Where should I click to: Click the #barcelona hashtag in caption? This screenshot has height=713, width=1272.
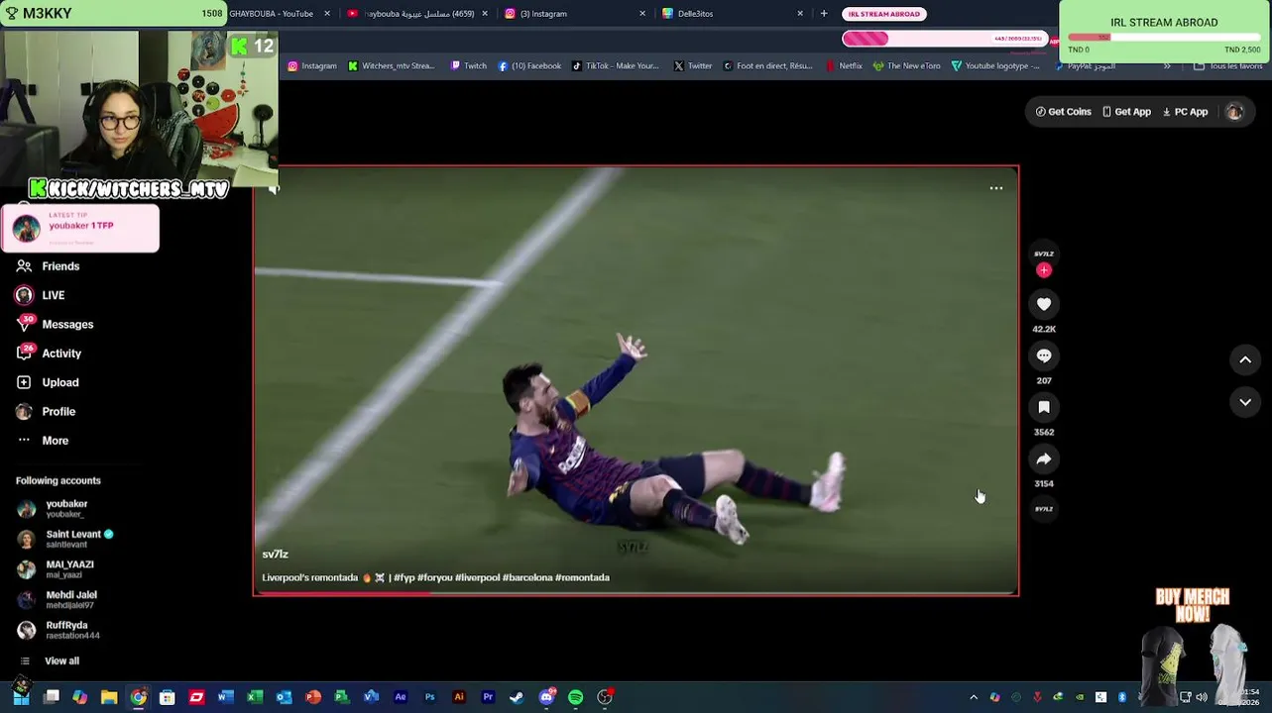tap(527, 577)
